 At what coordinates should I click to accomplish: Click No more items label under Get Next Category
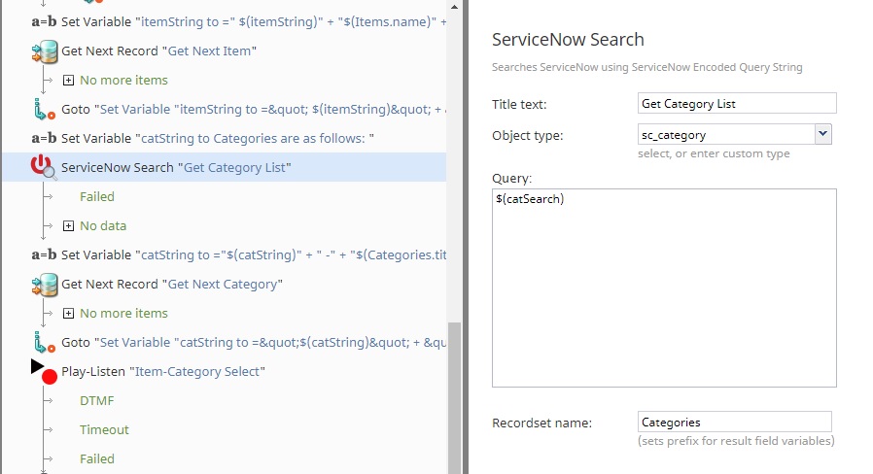[x=123, y=313]
